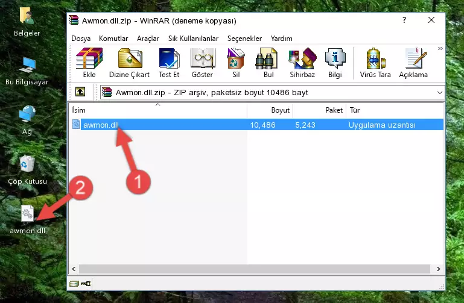Open the Yardım menu

[x=281, y=39]
